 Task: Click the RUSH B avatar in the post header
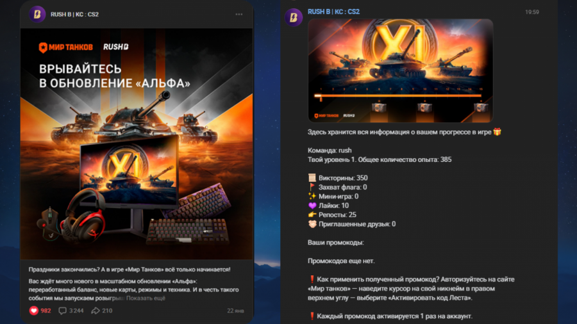coord(37,14)
